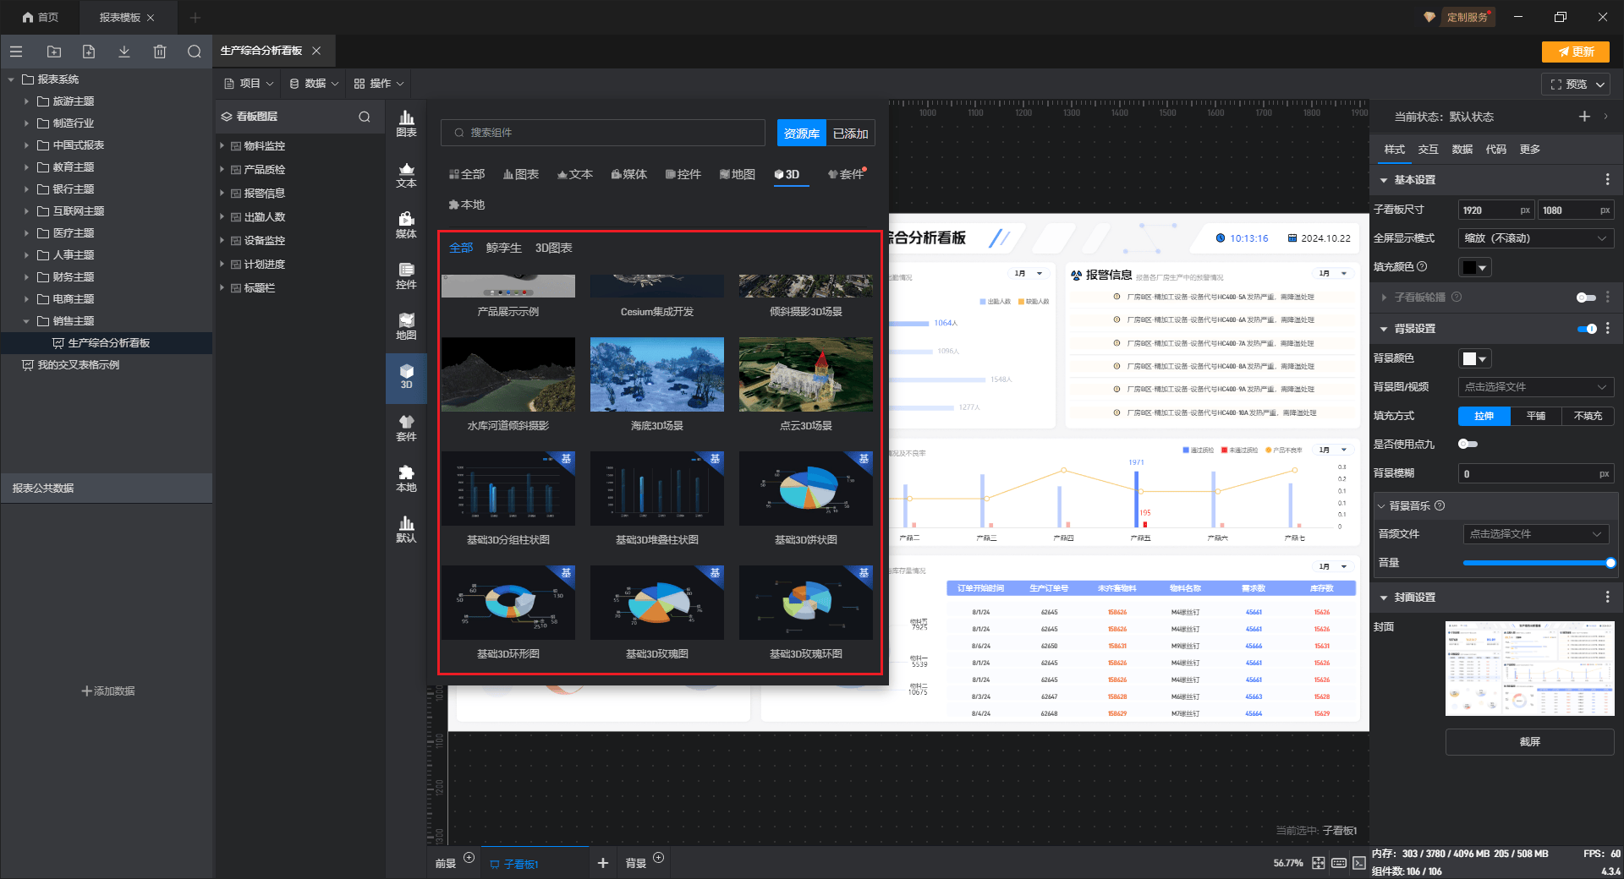Add a new sub-board with plus button
This screenshot has width=1624, height=879.
(603, 863)
